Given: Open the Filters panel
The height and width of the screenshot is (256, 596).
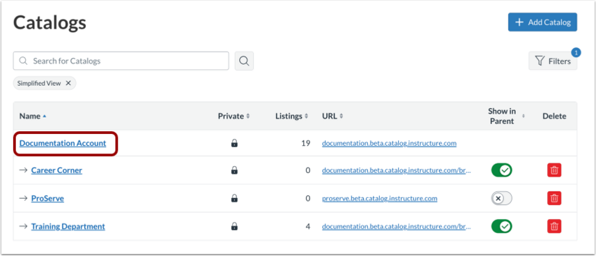Looking at the screenshot, I should pyautogui.click(x=553, y=61).
